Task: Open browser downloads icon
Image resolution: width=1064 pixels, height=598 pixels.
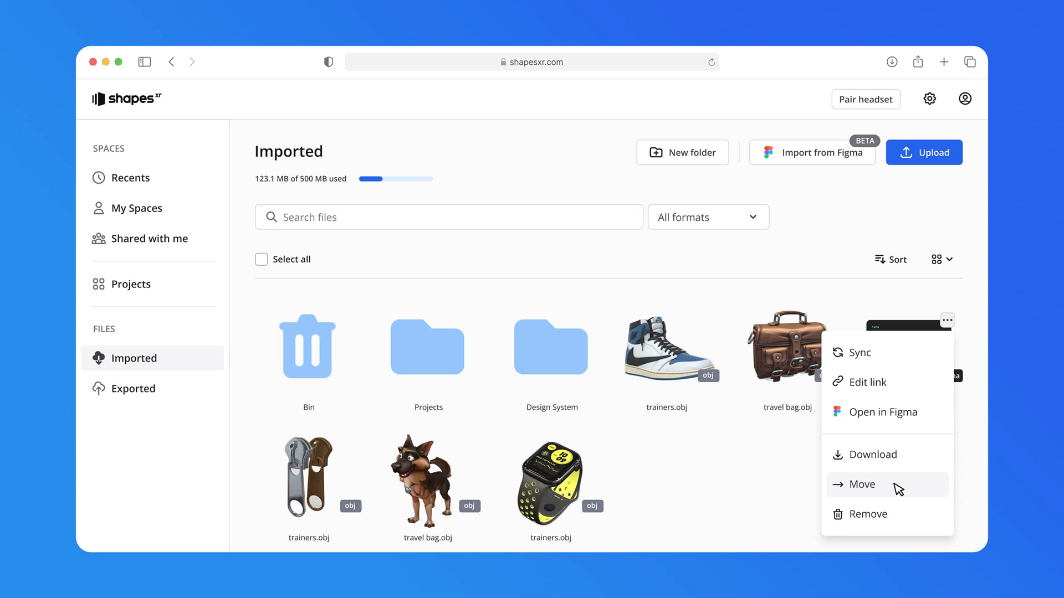Action: 892,62
